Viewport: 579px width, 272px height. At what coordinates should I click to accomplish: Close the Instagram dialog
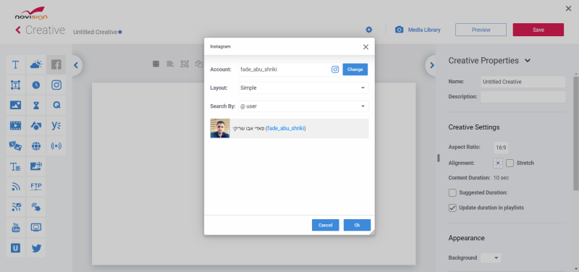click(x=365, y=47)
